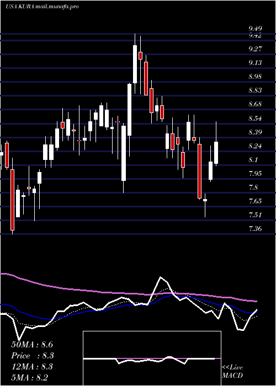This screenshot has width=276, height=386.
Task: Click the '5MA : 8.2' readout
Action: click(x=30, y=377)
